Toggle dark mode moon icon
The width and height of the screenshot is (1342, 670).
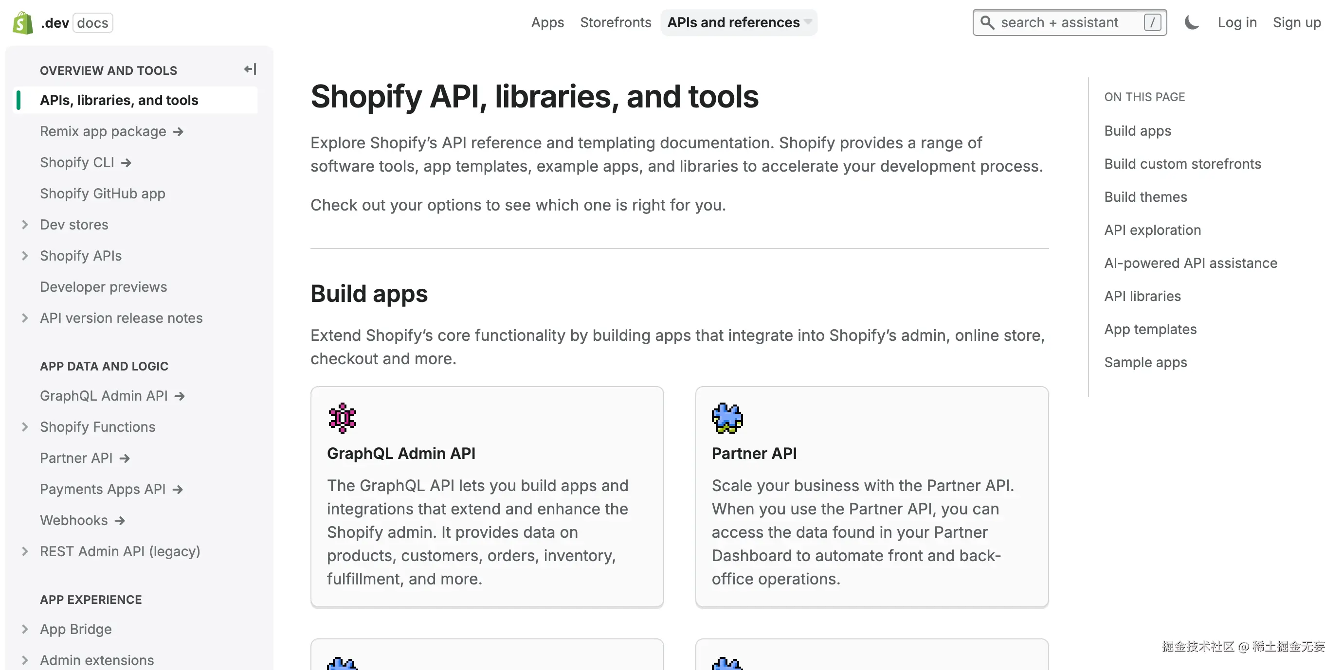click(x=1192, y=22)
